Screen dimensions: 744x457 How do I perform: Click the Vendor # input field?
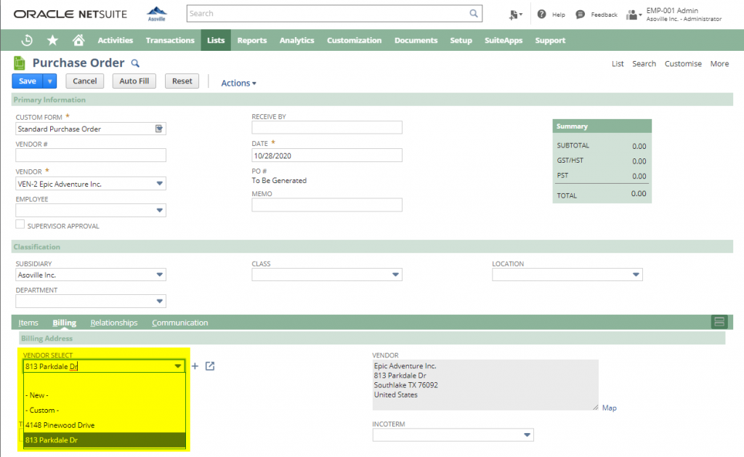click(x=91, y=155)
